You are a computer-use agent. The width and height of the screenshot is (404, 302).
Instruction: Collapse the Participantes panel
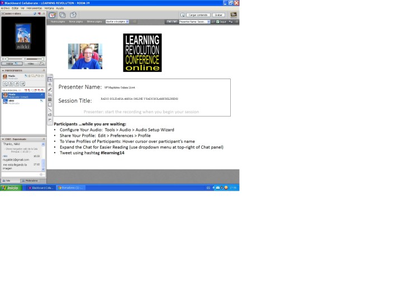click(2, 71)
